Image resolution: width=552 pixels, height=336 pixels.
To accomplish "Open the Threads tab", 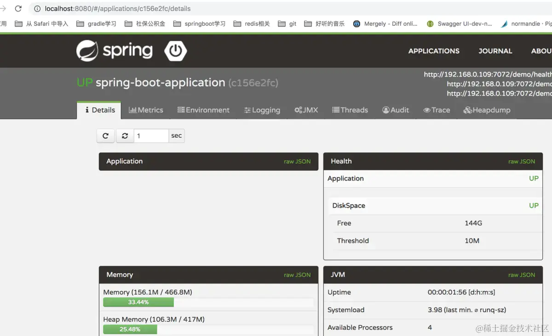I will point(350,110).
